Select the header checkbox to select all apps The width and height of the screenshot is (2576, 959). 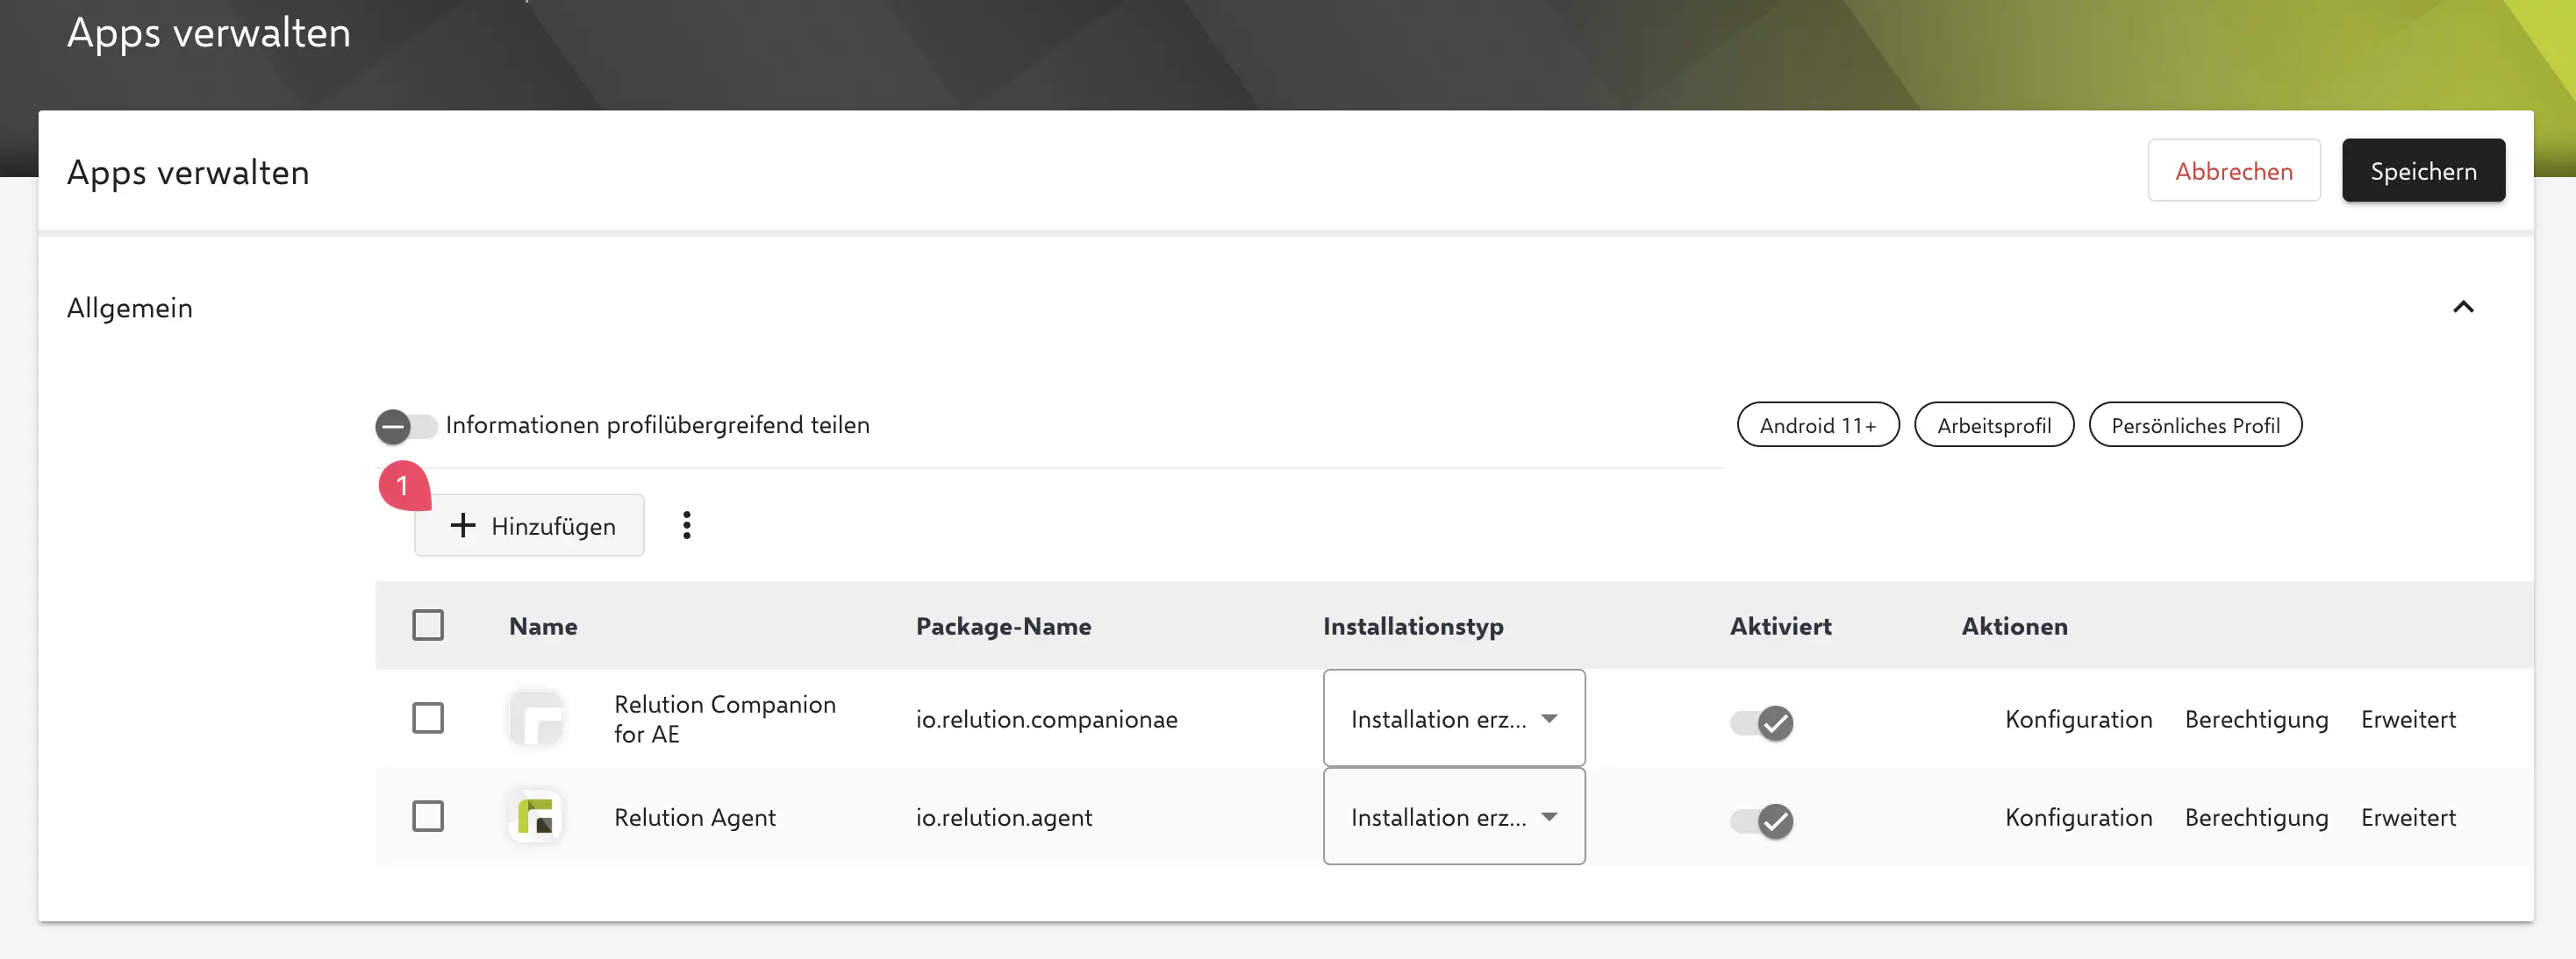click(428, 624)
